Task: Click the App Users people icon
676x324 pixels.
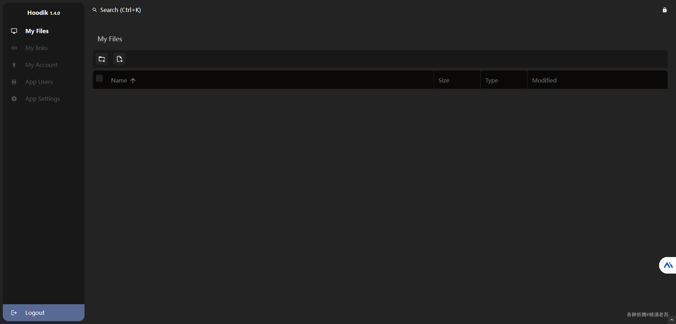Action: 14,82
